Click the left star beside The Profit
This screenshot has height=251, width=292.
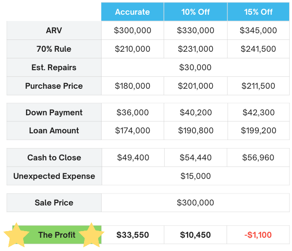(17, 234)
